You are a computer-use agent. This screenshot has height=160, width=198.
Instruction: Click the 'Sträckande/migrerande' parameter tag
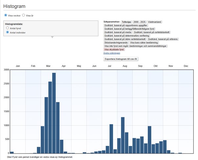(116, 42)
